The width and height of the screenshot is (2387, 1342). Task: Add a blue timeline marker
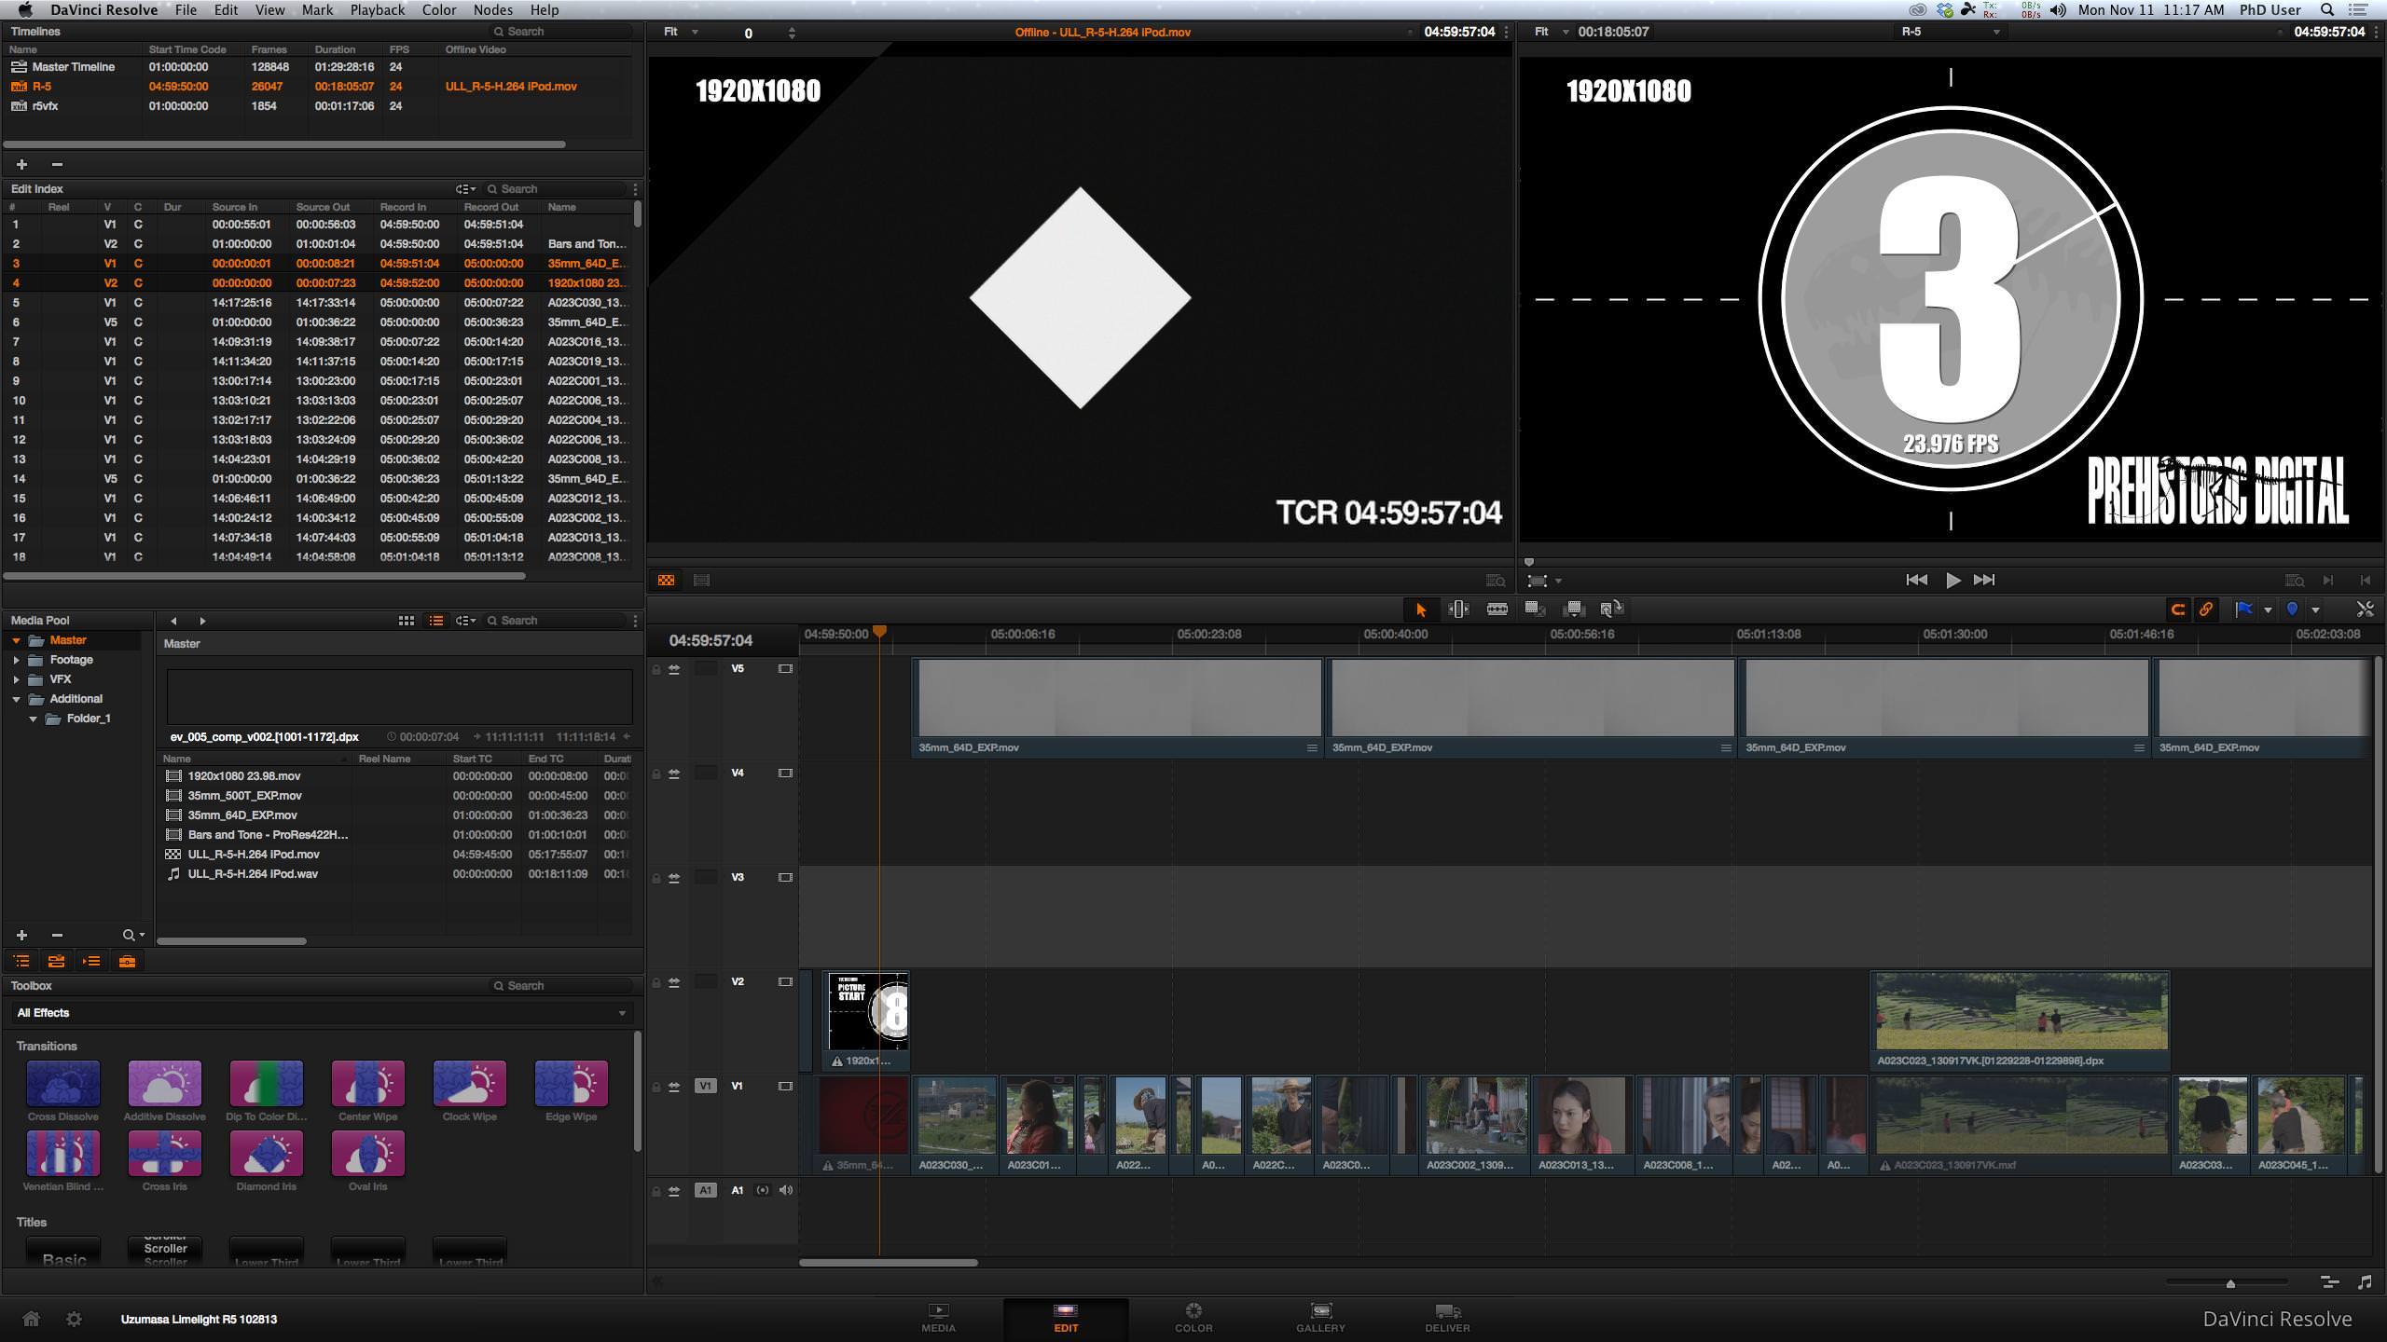point(2292,609)
